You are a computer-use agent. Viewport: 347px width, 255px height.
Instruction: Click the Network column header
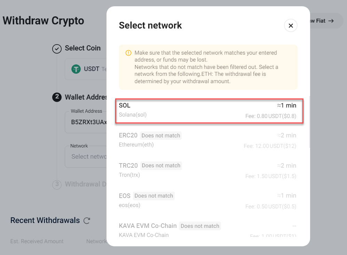point(96,241)
